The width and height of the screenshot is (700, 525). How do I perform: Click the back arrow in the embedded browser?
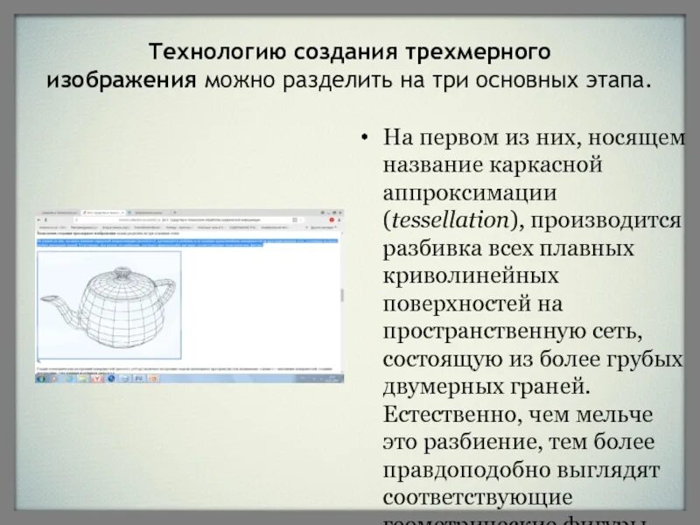38,220
